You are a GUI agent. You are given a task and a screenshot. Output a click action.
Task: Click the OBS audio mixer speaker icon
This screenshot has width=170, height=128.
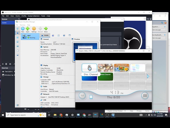[x=25, y=109]
